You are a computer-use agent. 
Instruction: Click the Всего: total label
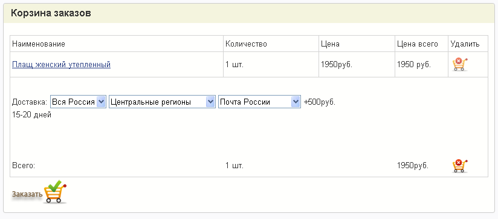(x=24, y=166)
